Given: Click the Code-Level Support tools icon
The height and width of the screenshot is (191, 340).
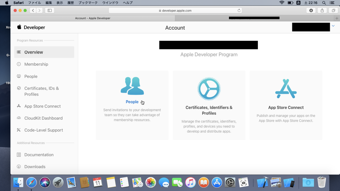Looking at the screenshot, I should click(x=19, y=130).
